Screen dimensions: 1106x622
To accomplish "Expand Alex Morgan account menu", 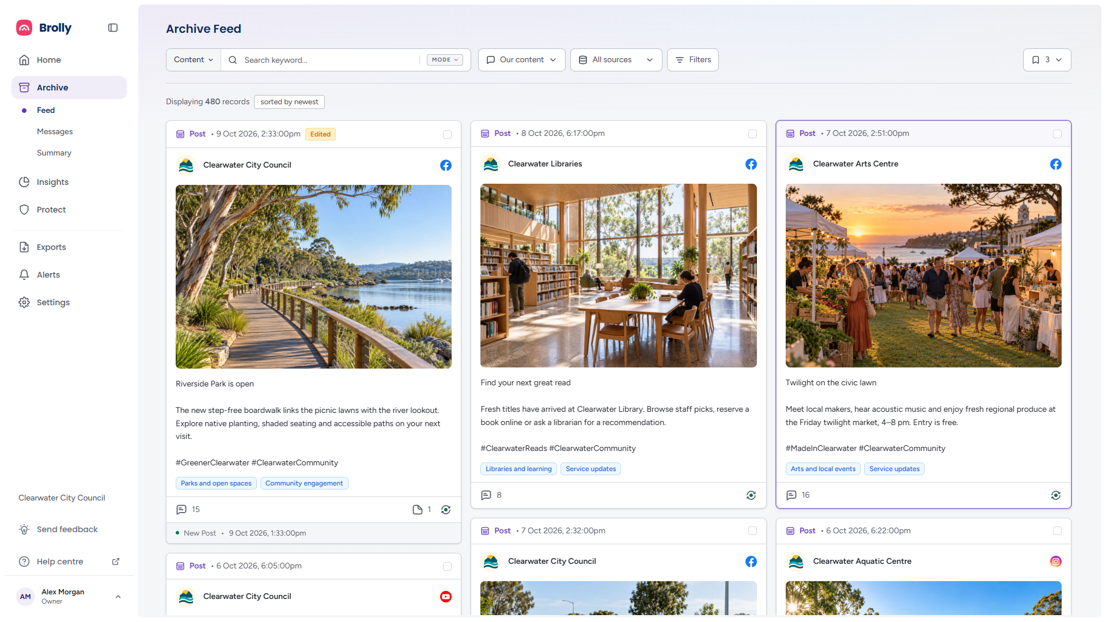I will (x=69, y=597).
